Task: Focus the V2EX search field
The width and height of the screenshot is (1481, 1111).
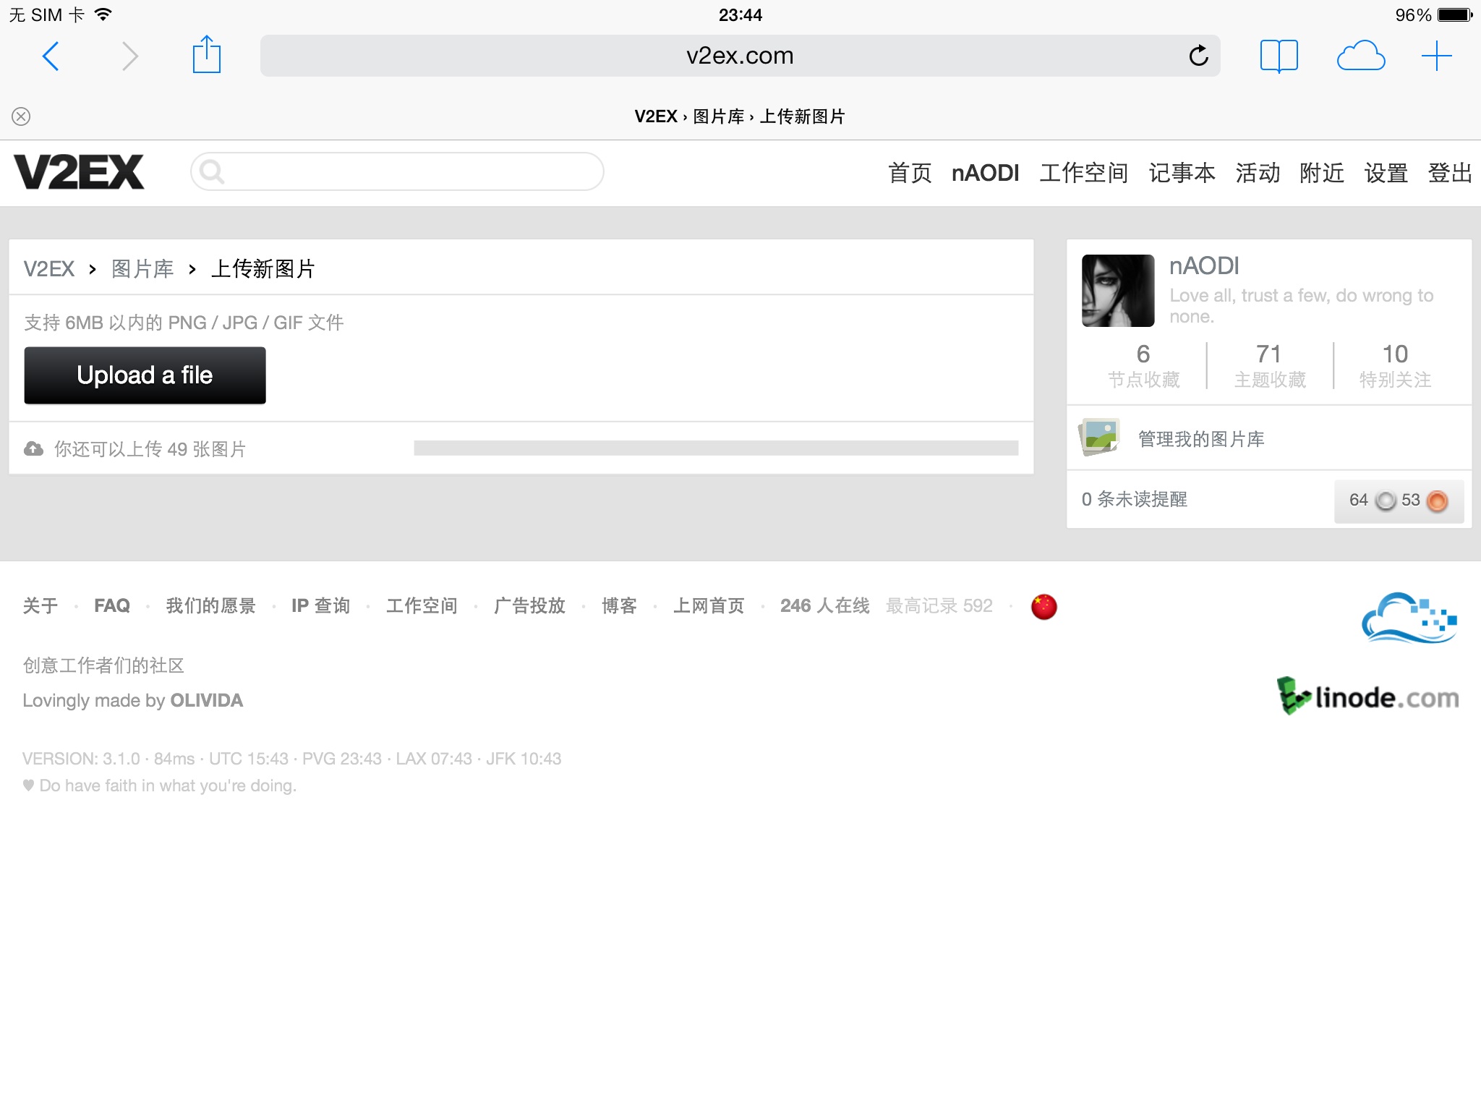Action: [x=405, y=171]
